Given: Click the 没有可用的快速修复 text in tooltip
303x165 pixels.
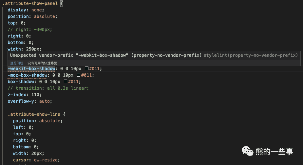Looking at the screenshot, I should [42, 63].
